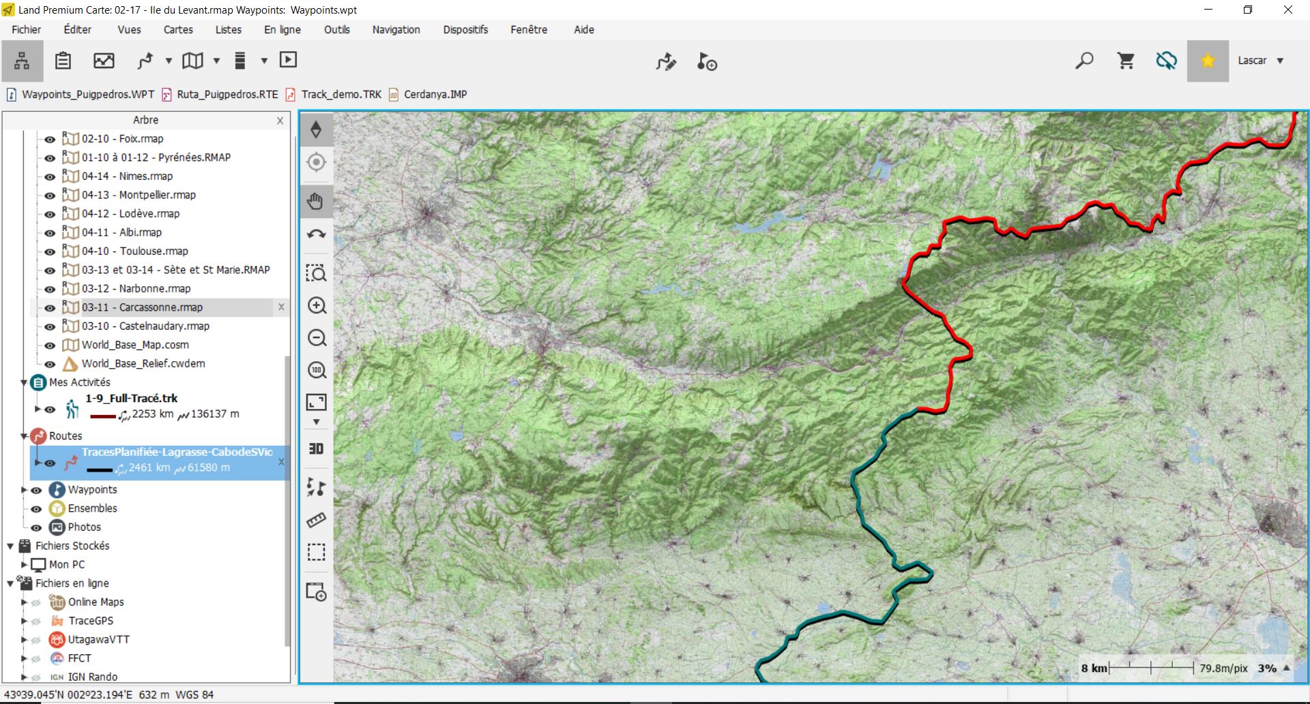Click the zoom out magnifier tool

point(317,338)
